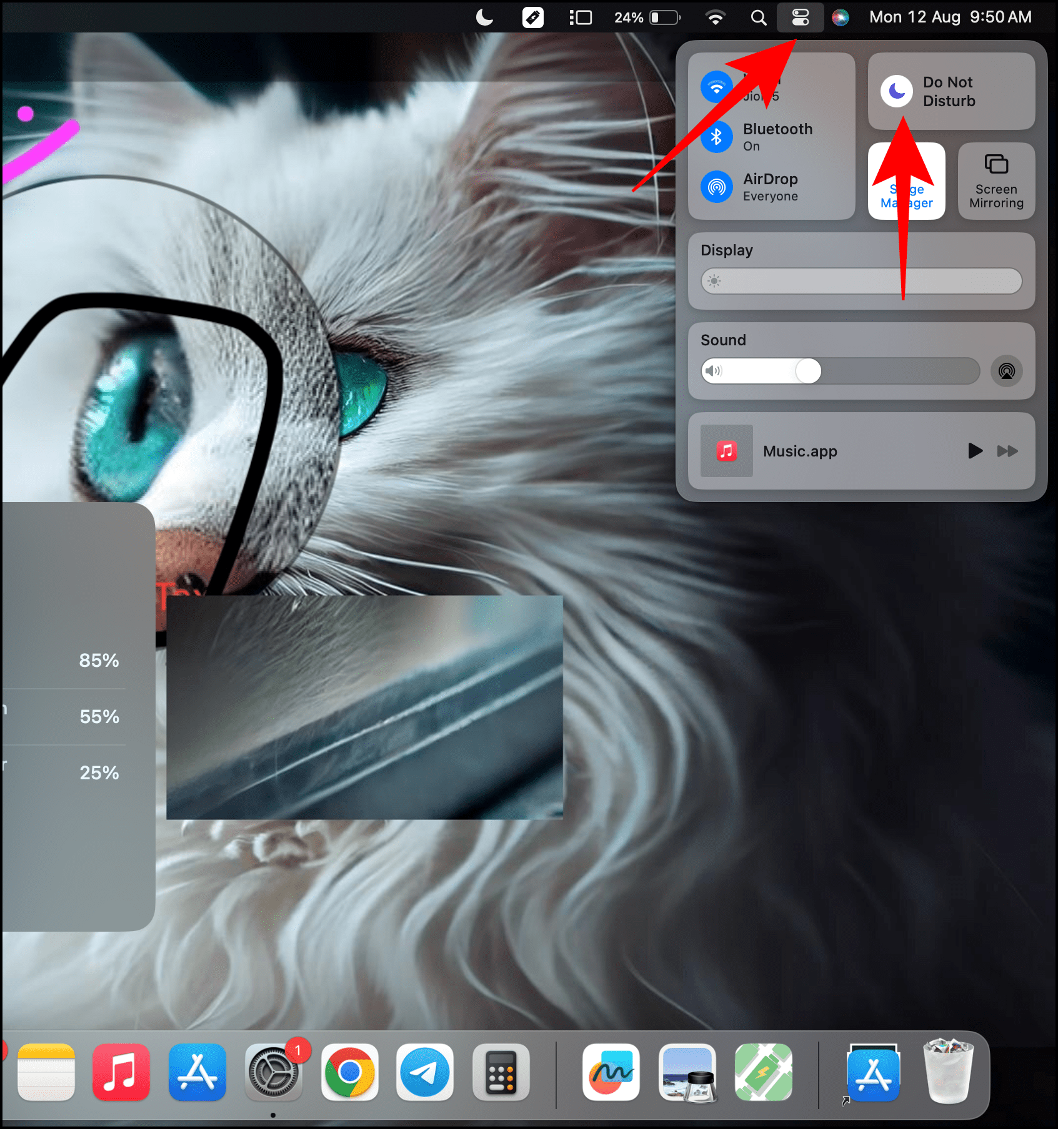
Task: Disable Stage Manager
Action: coord(907,181)
